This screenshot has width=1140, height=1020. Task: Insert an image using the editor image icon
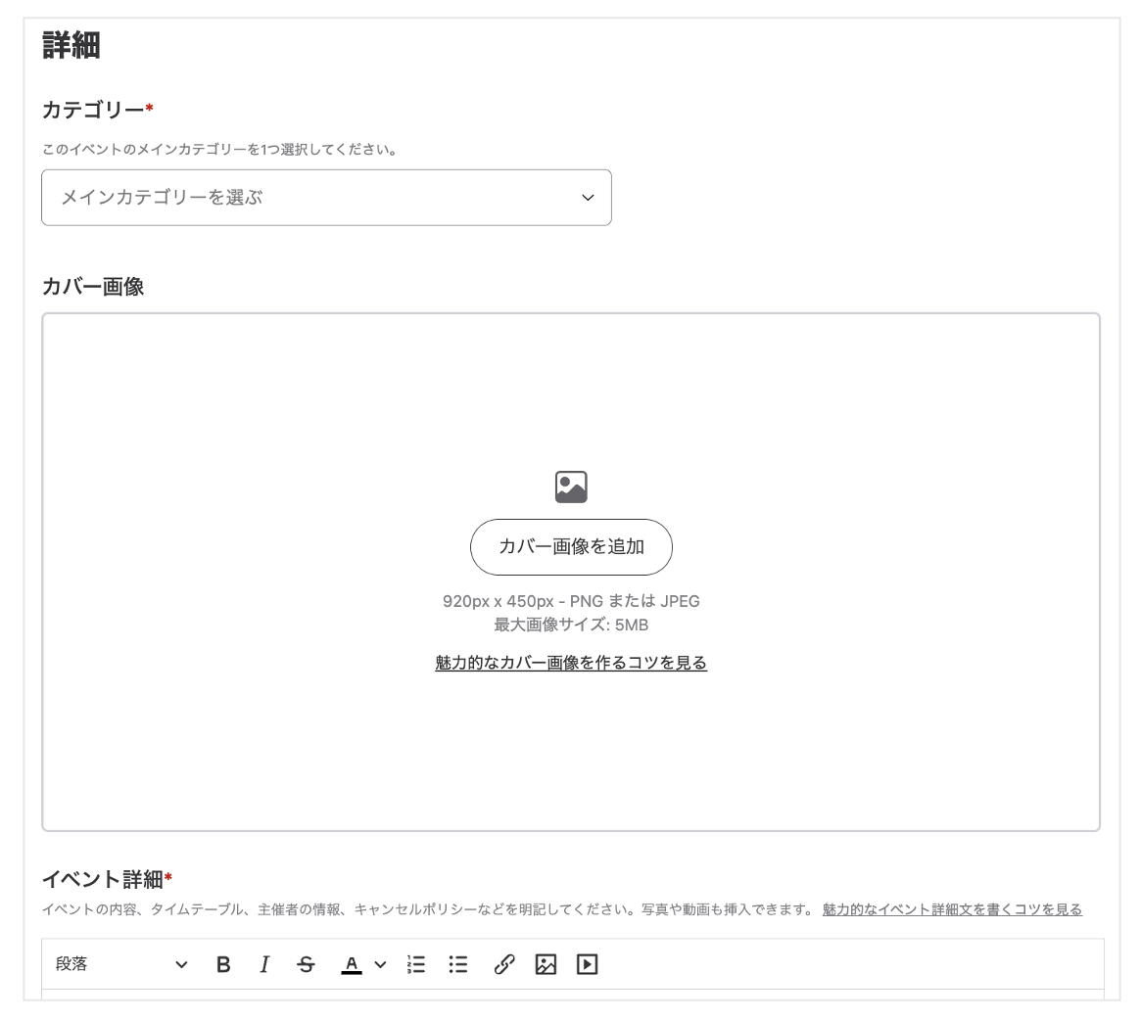click(547, 964)
